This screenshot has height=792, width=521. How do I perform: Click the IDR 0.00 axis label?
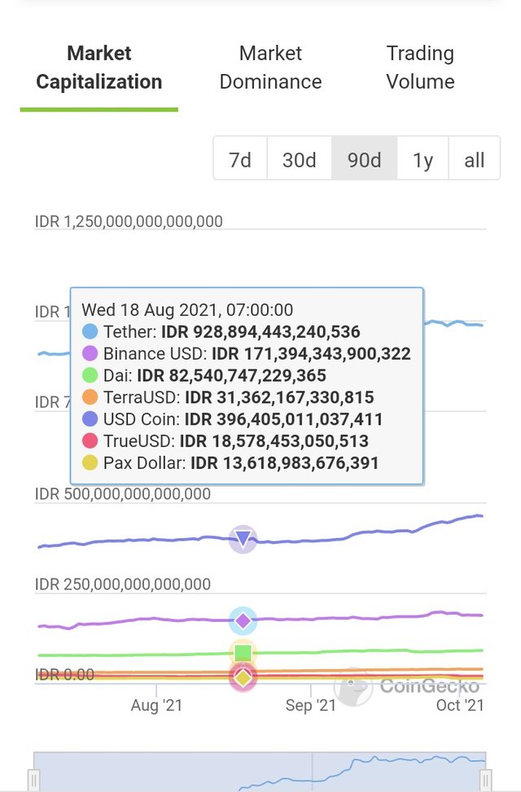pyautogui.click(x=64, y=674)
